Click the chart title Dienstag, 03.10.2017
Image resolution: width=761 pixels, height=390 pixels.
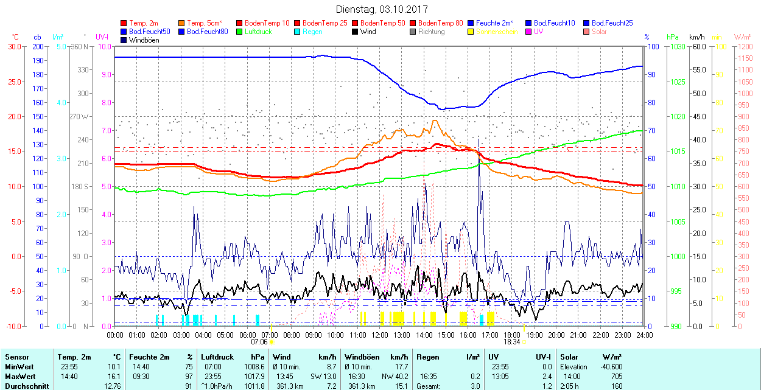click(382, 10)
